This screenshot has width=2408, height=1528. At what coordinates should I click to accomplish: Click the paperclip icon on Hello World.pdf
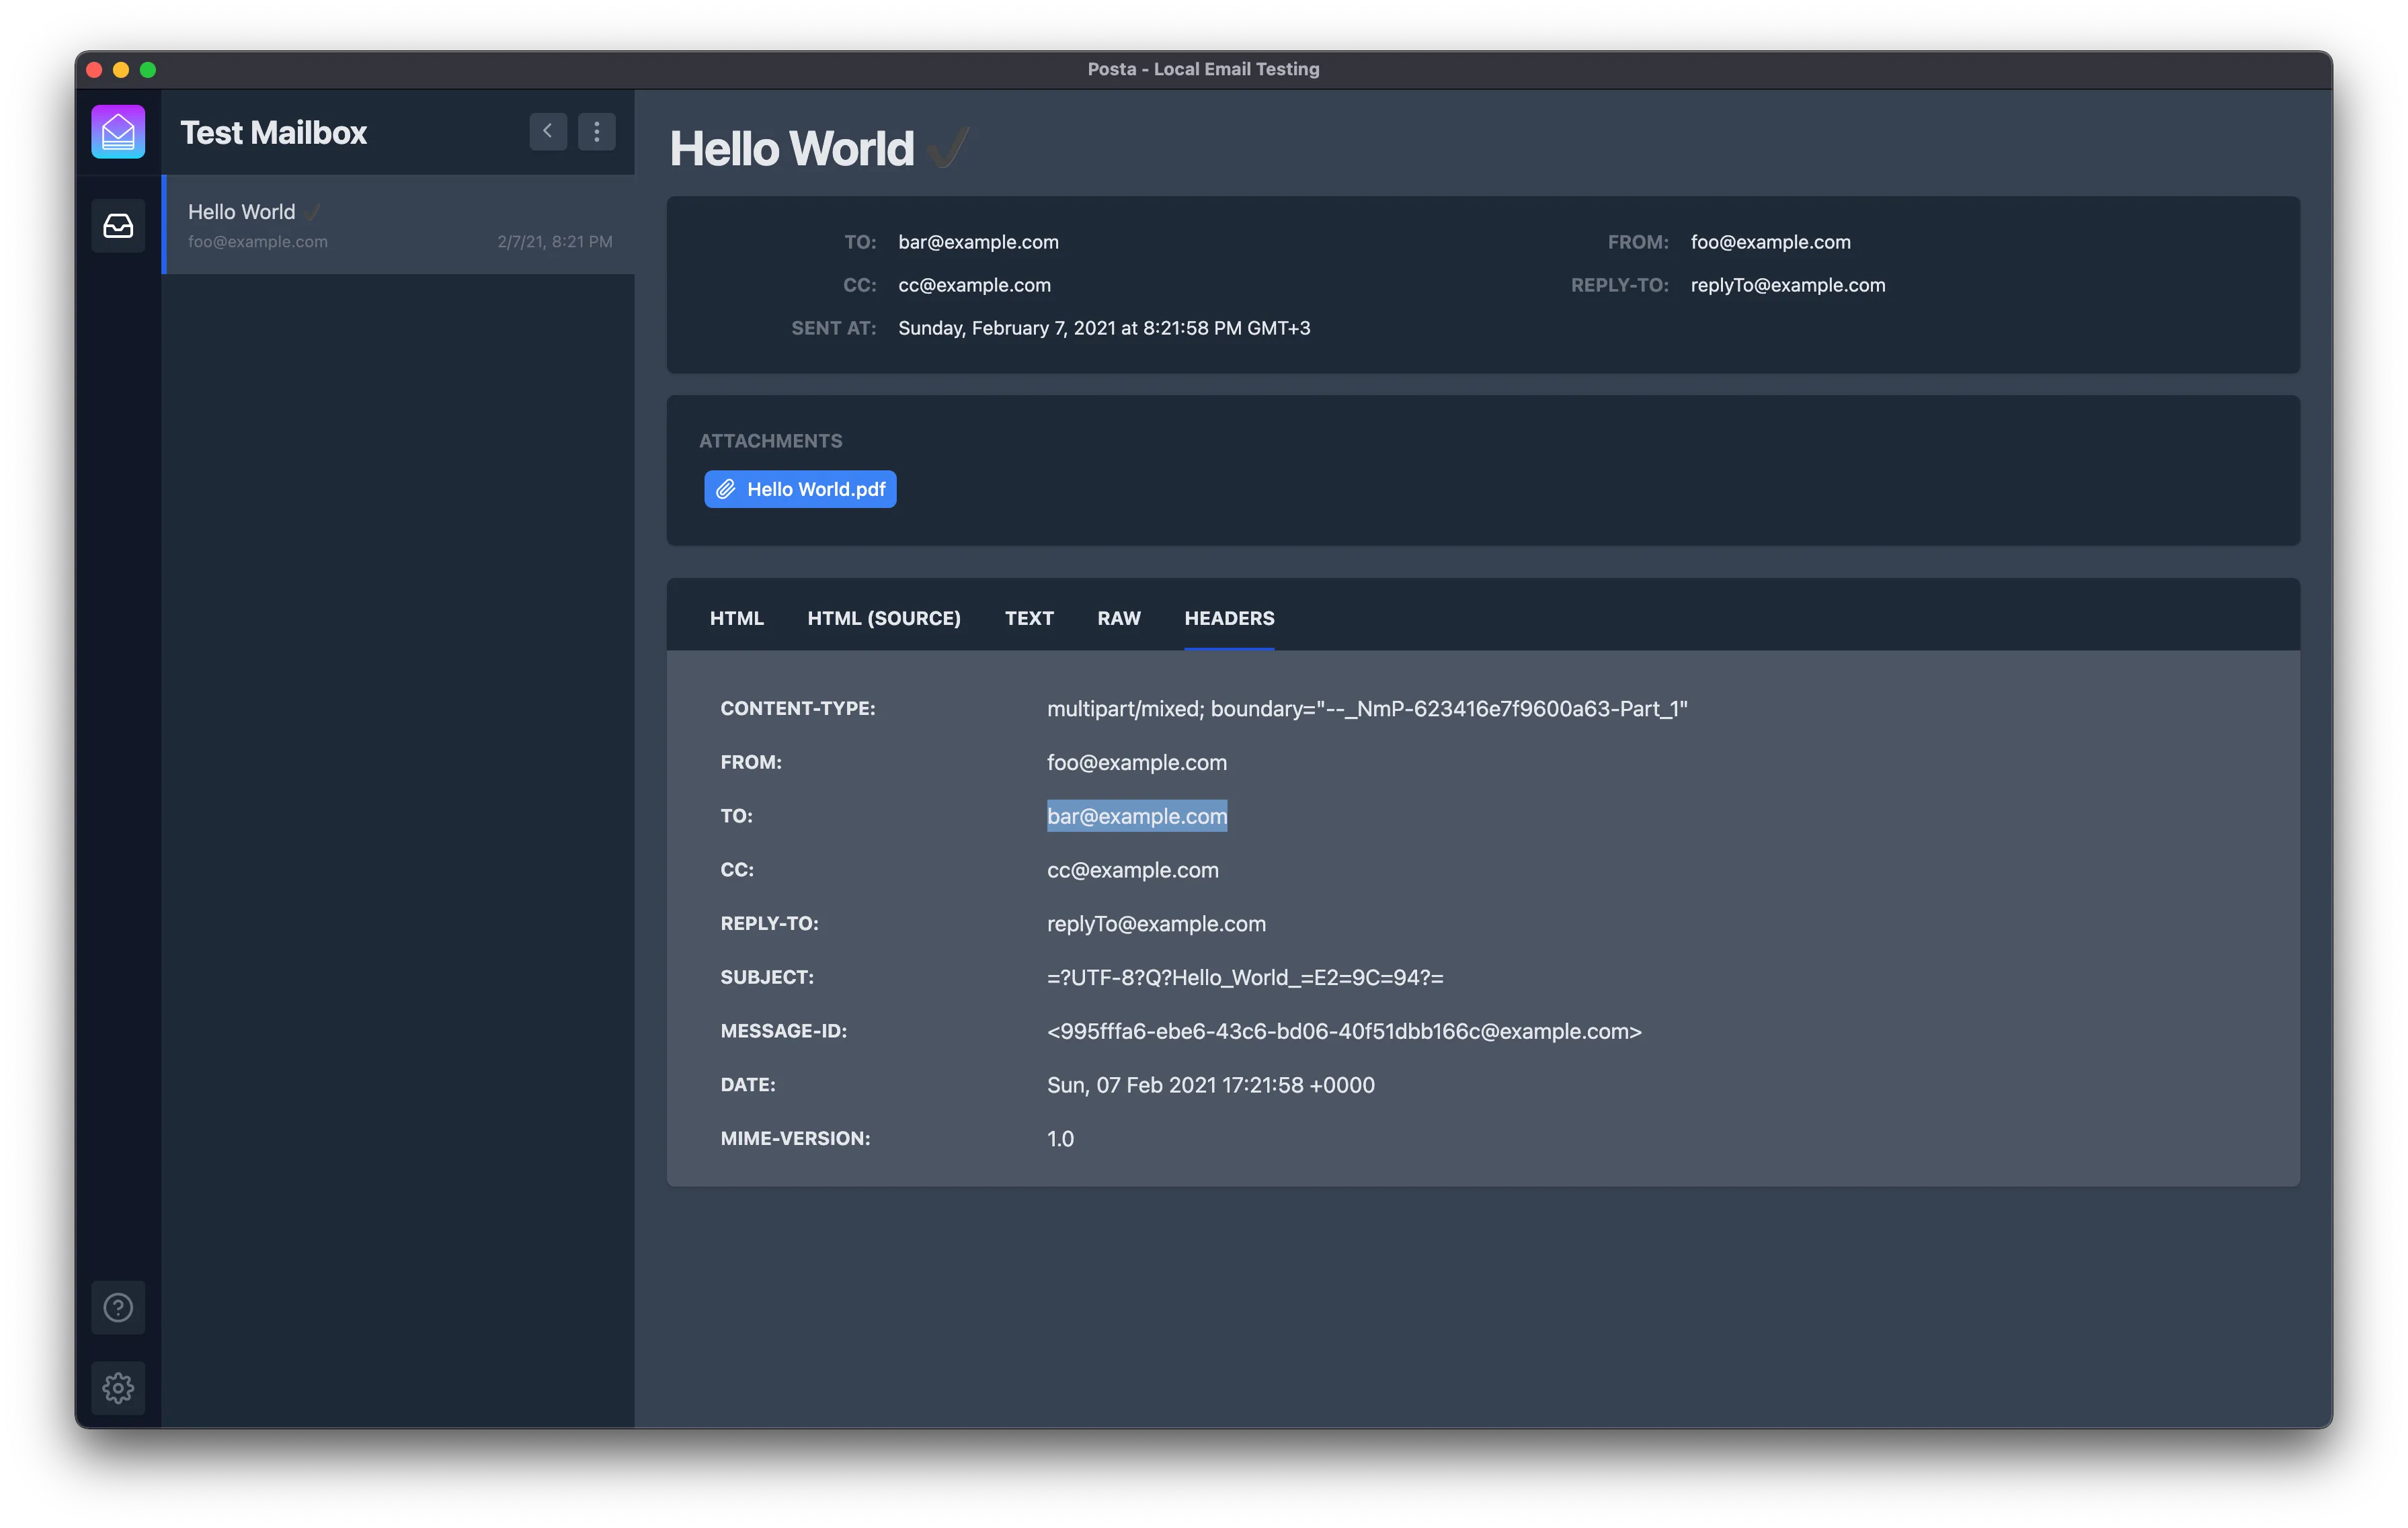(726, 489)
